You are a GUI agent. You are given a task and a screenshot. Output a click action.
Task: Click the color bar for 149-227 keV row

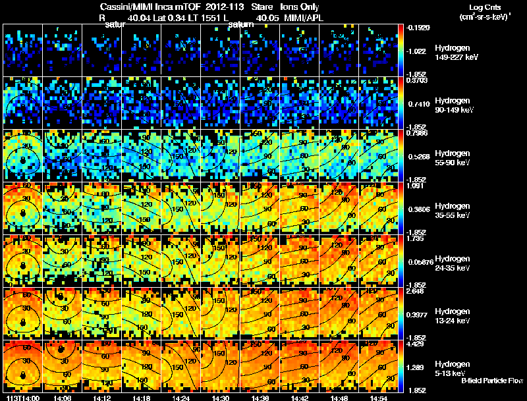[x=401, y=51]
